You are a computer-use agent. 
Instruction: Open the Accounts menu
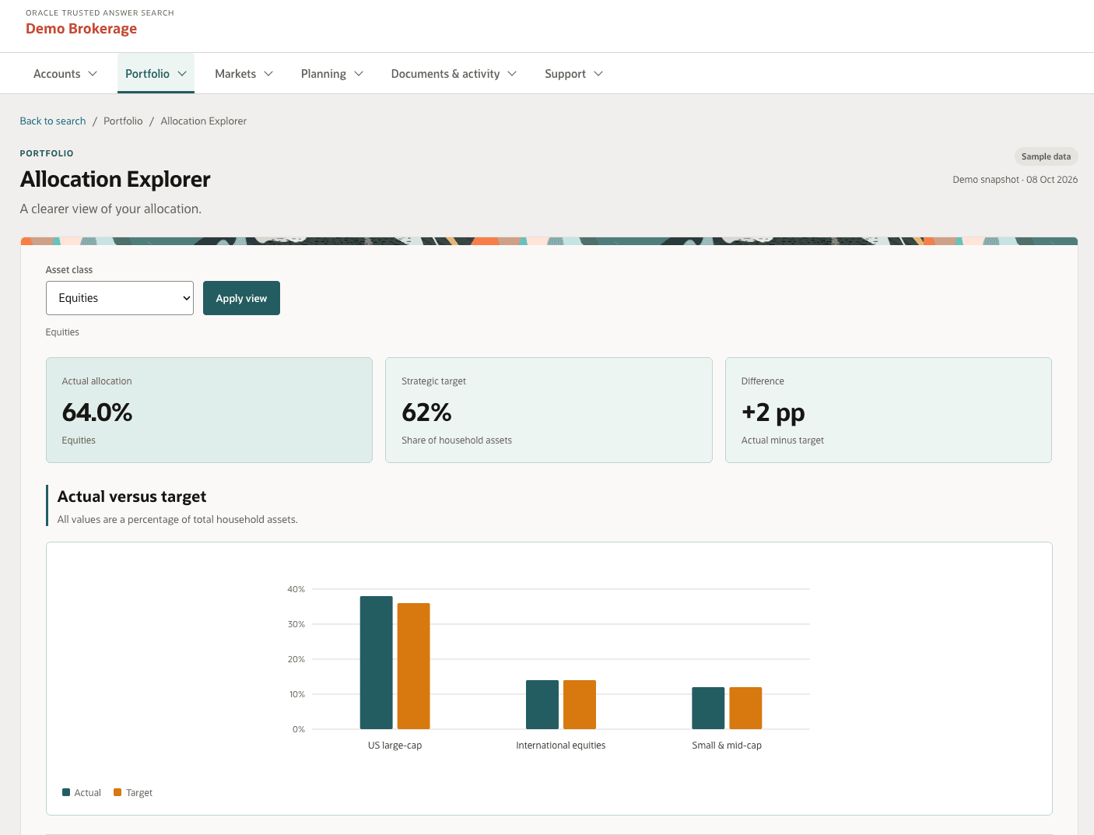pos(65,74)
